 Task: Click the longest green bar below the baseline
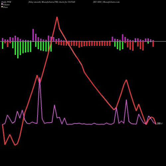(x=18, y=50)
